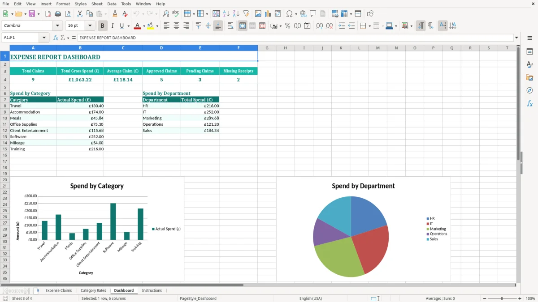Click Sort Ascending icon
This screenshot has height=302, width=538.
(226, 14)
